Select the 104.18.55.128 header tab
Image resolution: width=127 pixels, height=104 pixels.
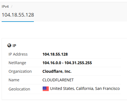point(18,15)
